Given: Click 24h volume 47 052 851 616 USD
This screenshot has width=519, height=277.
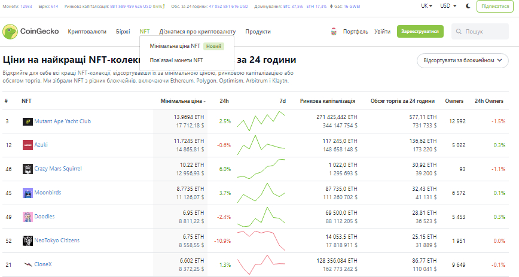Looking at the screenshot, I should [x=228, y=7].
